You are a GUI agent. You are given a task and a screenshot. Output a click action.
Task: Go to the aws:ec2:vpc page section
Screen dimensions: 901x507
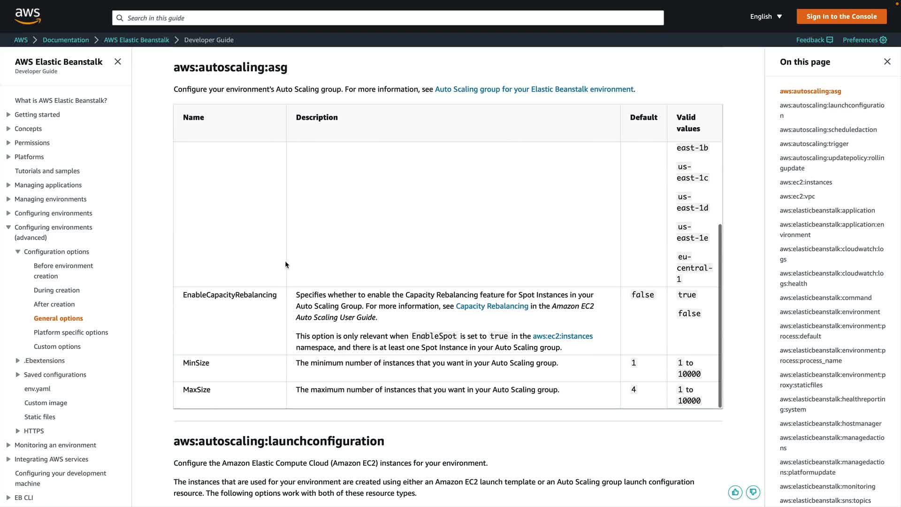[797, 196]
